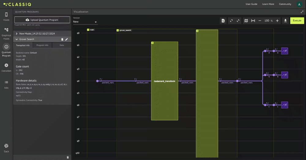Open the Learn More link
Viewport: 306px width, 160px height.
268,4
